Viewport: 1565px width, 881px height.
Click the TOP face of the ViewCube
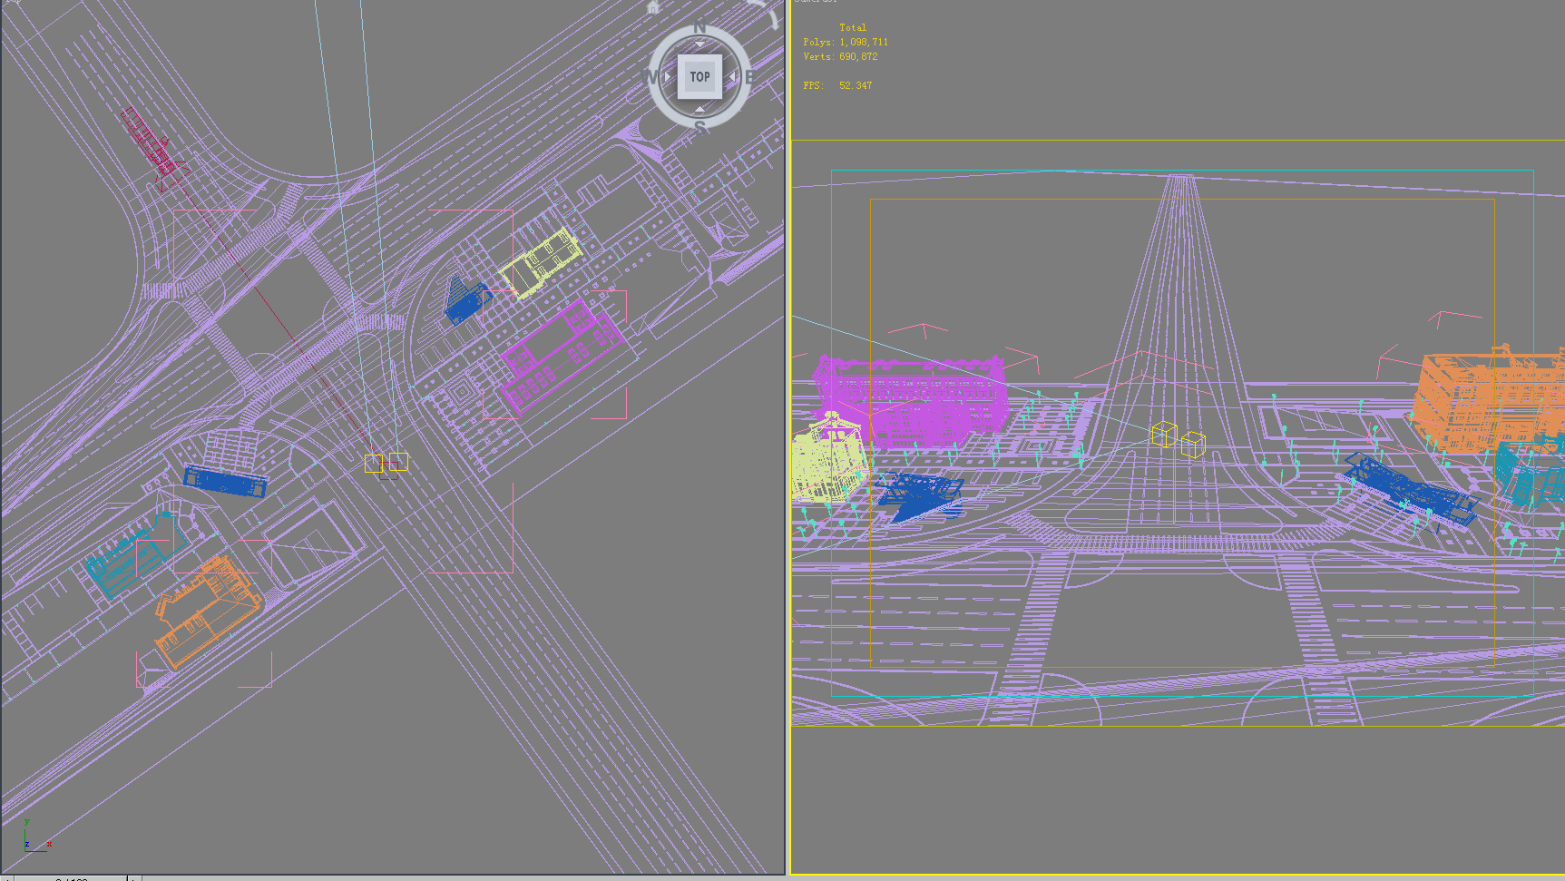pos(699,76)
